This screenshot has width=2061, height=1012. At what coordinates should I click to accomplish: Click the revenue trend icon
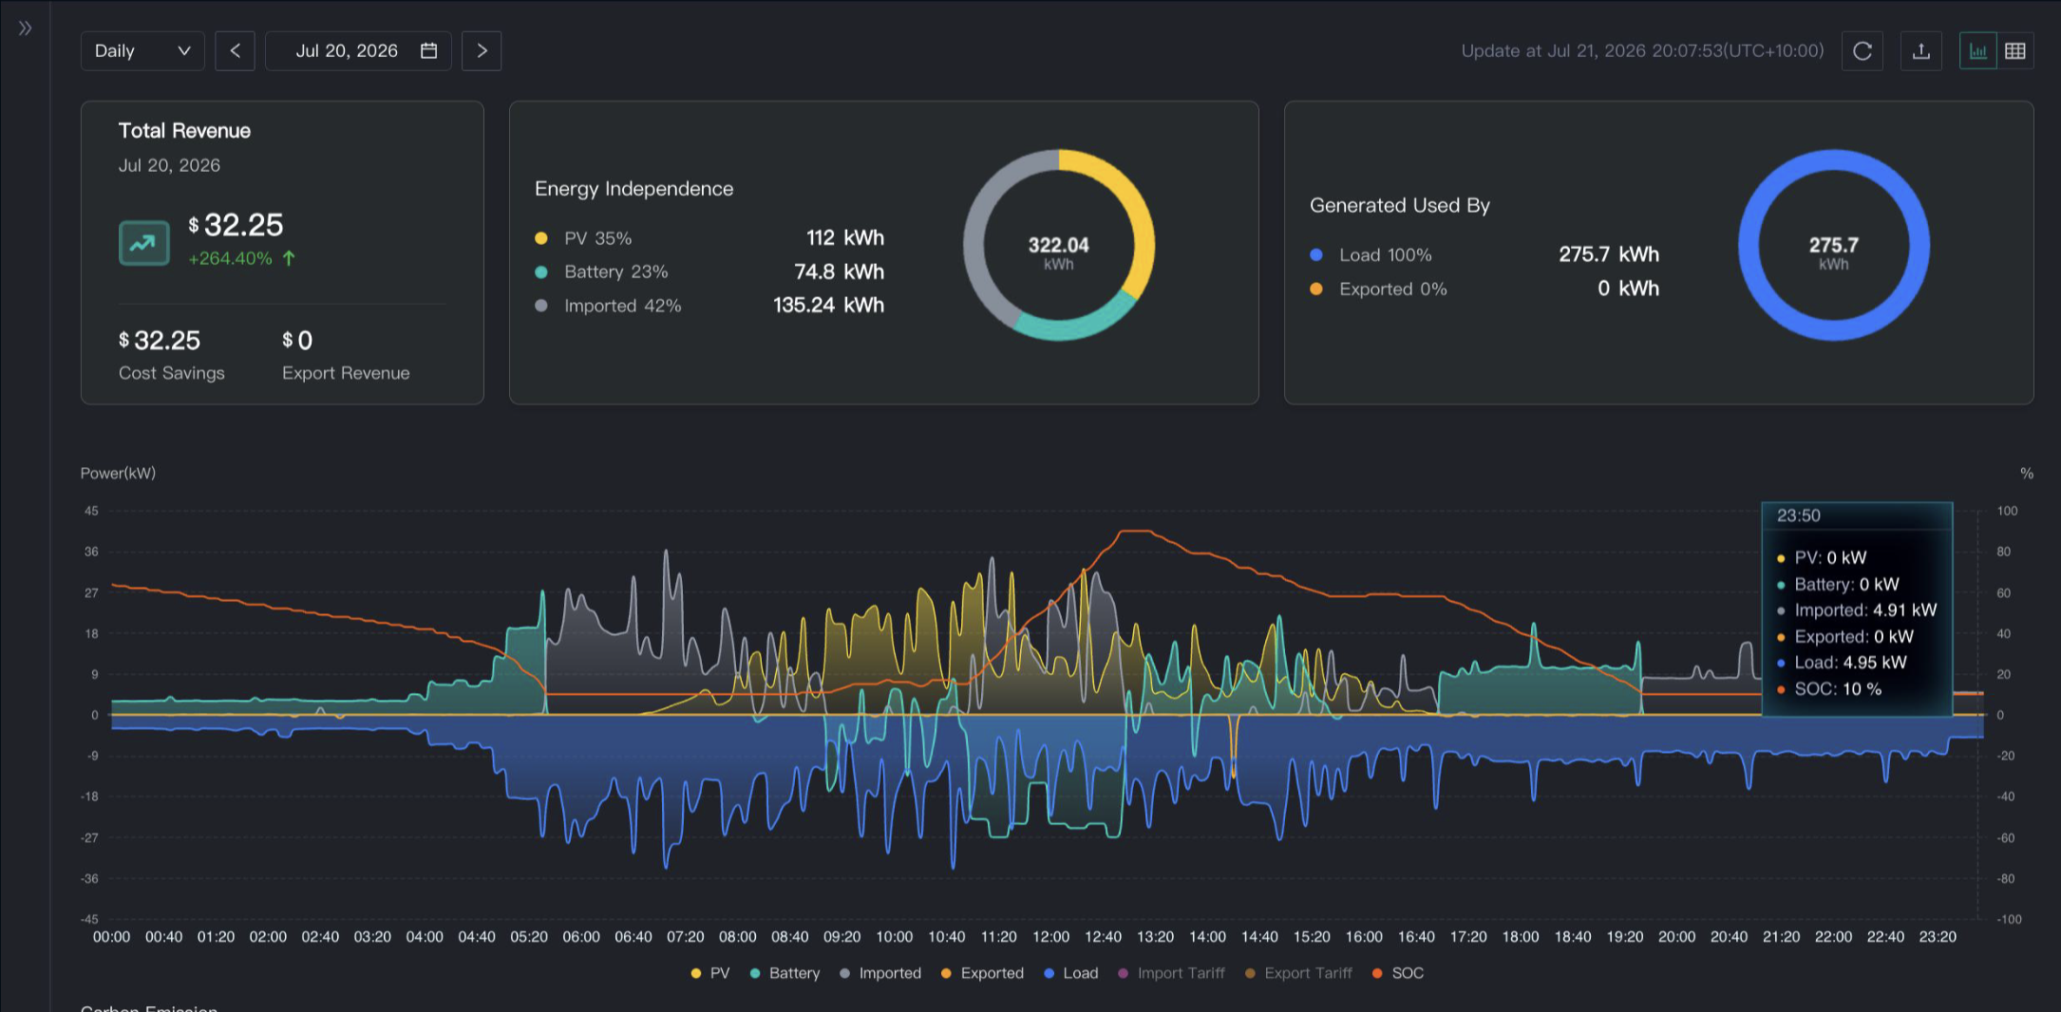pos(143,243)
